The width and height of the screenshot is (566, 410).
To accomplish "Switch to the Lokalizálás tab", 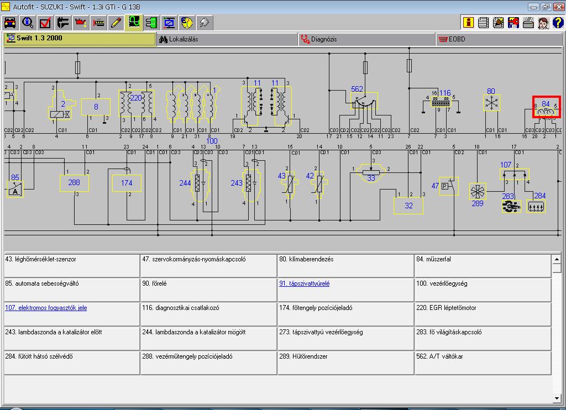I will tap(227, 39).
